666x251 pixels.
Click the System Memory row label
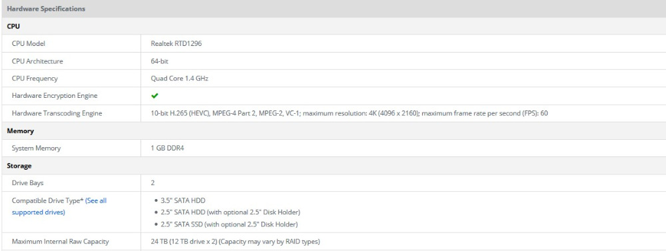pos(36,148)
